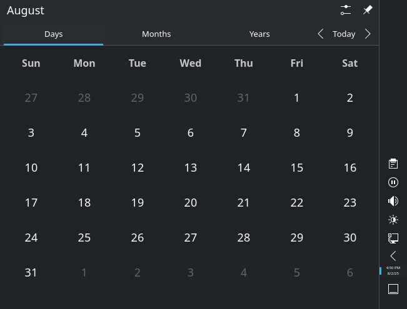Open the audio volume tray icon
The image size is (407, 309).
[393, 201]
